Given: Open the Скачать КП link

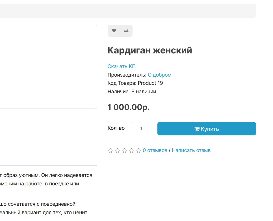Looking at the screenshot, I should pyautogui.click(x=122, y=66).
